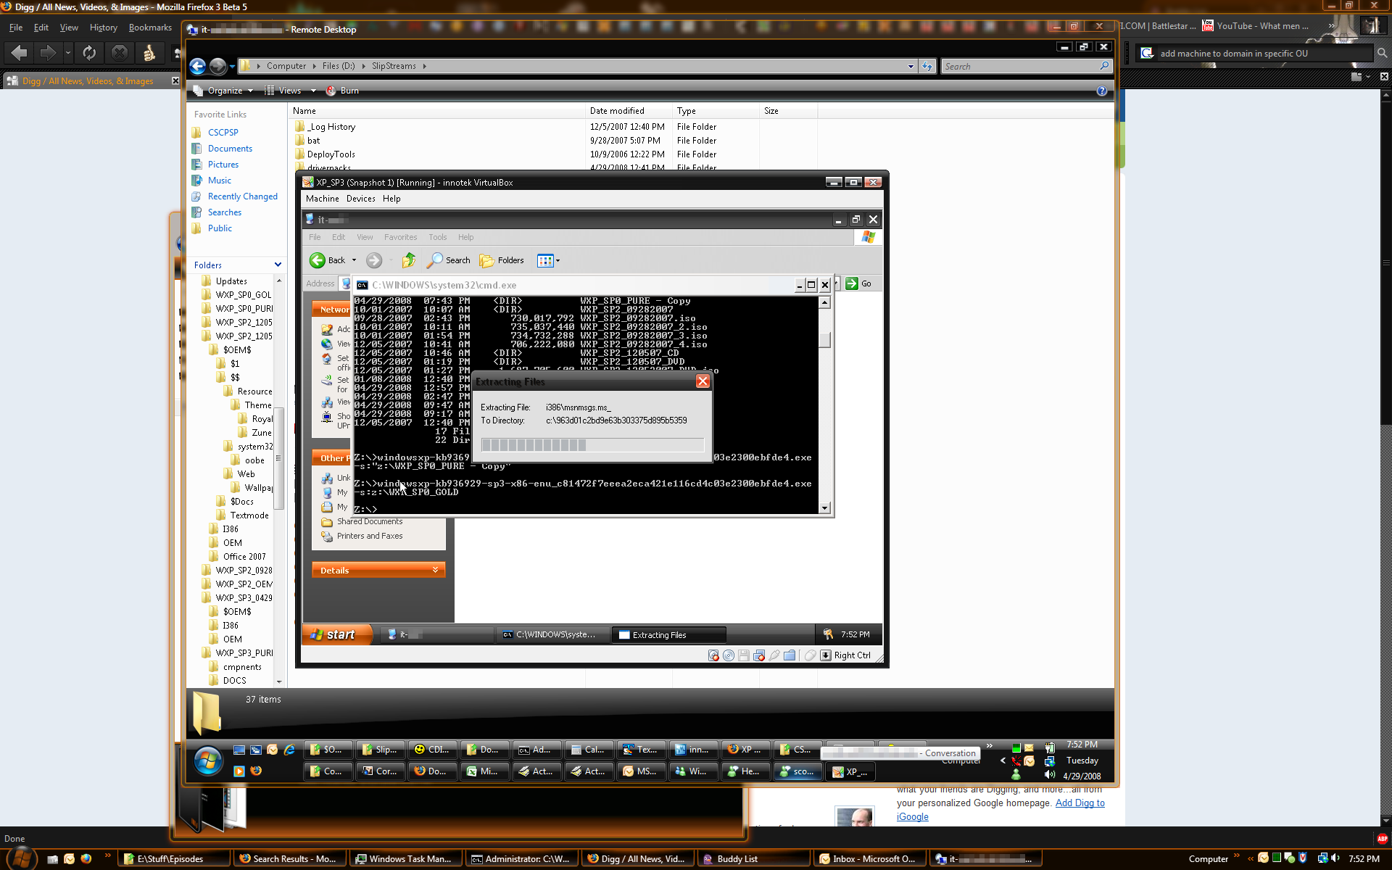The width and height of the screenshot is (1392, 870).
Task: Click Internet Explorer quick launch icon
Action: [289, 750]
